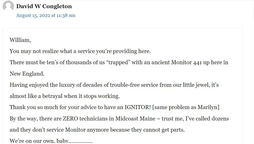Click the last line "We're on our own, baby"
Image resolution: width=254 pixels, height=144 pixels.
coord(51,141)
